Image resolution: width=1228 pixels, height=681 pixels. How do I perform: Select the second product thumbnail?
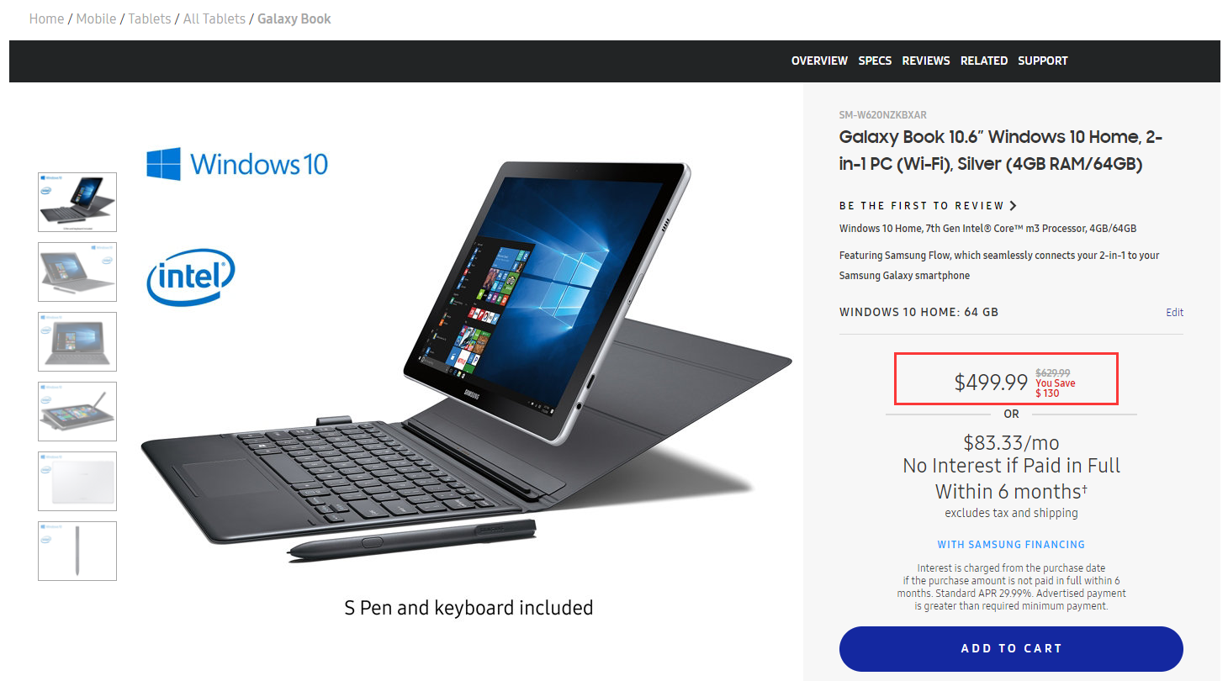(77, 272)
